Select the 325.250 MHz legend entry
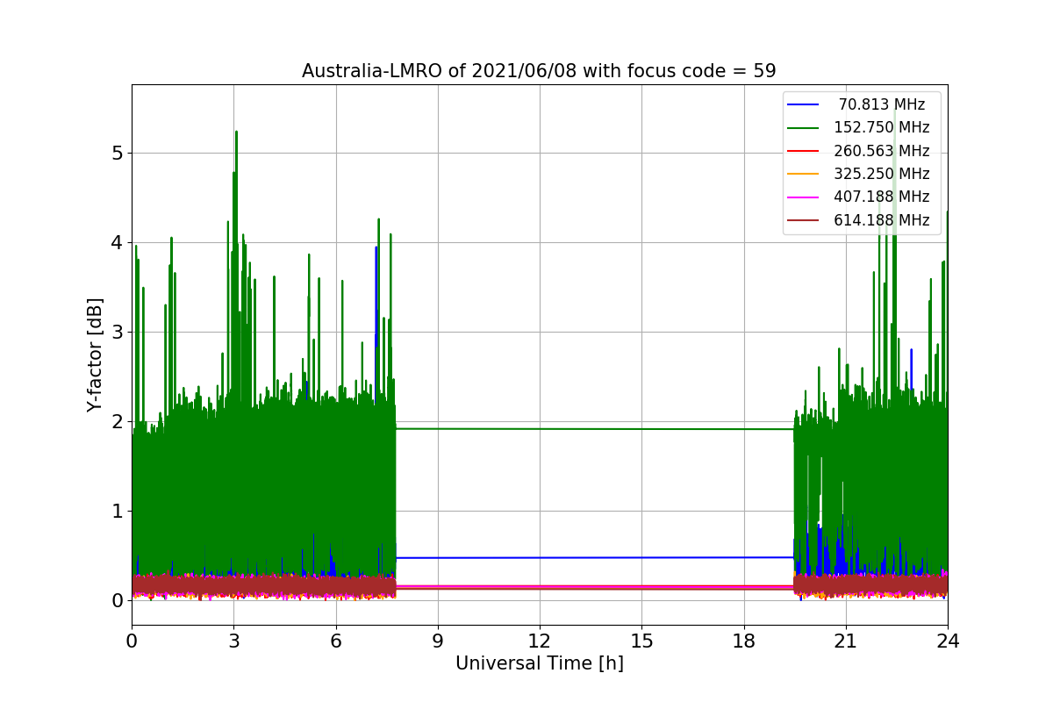1053x702 pixels. (x=859, y=174)
